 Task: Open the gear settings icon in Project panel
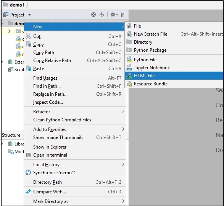click(114, 15)
